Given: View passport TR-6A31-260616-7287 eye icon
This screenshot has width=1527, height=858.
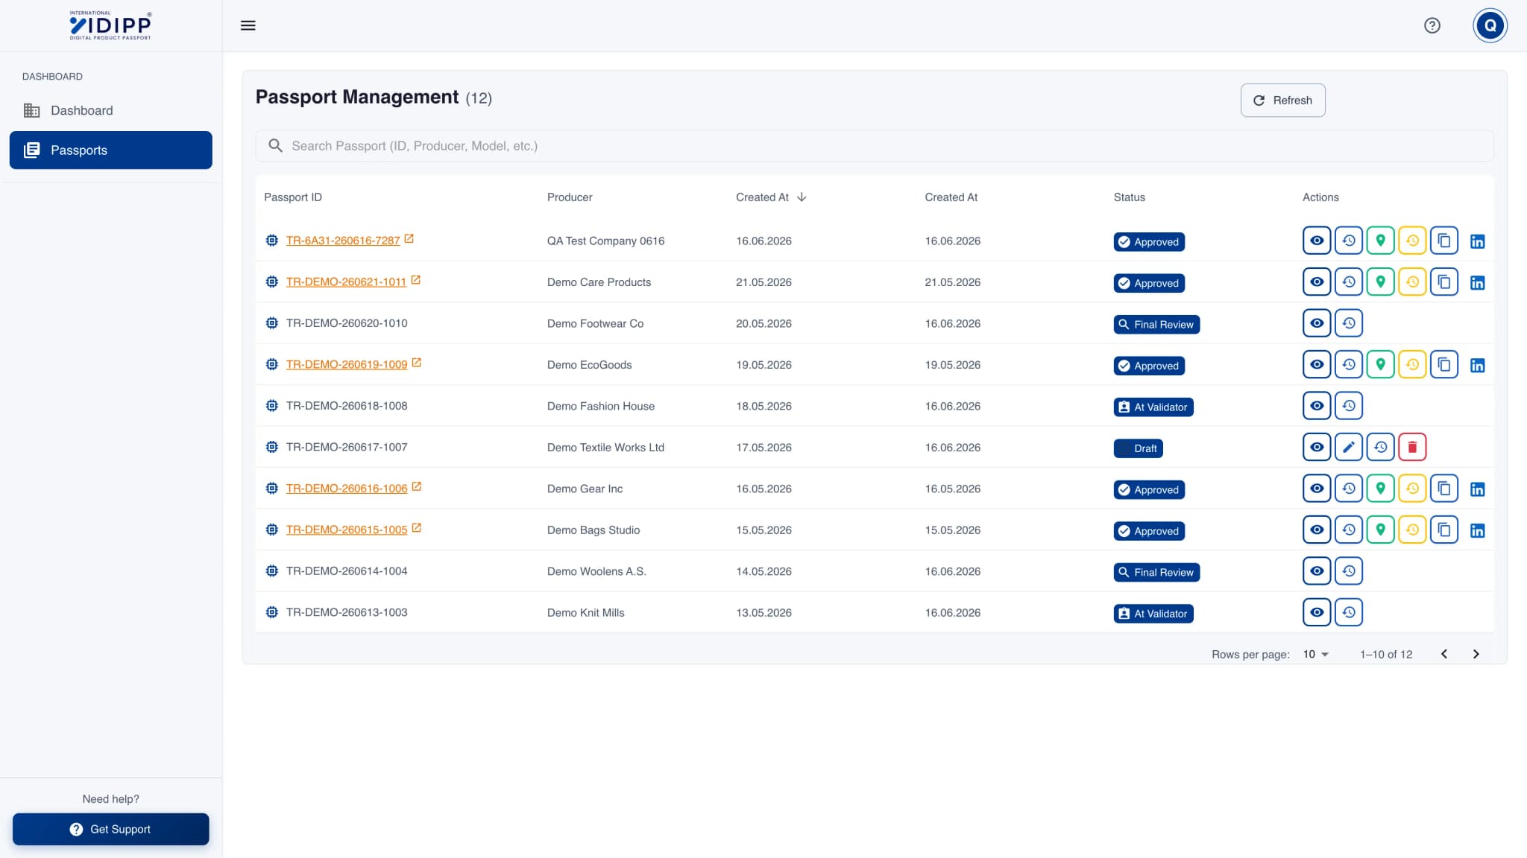Looking at the screenshot, I should (x=1317, y=241).
